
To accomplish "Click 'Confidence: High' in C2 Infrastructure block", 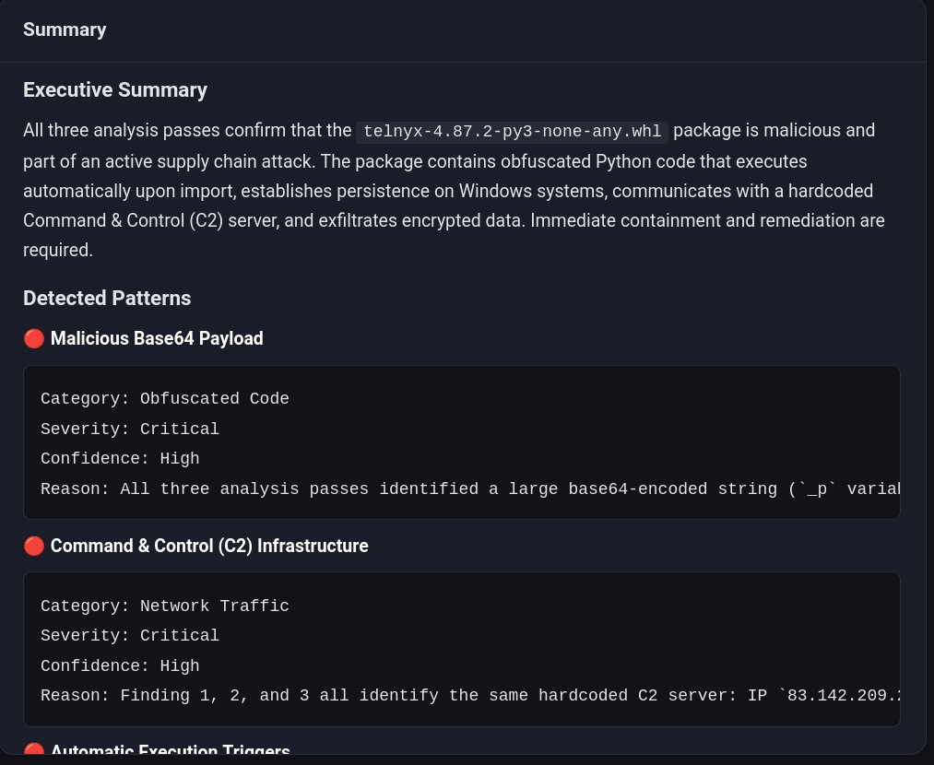I will 120,665.
